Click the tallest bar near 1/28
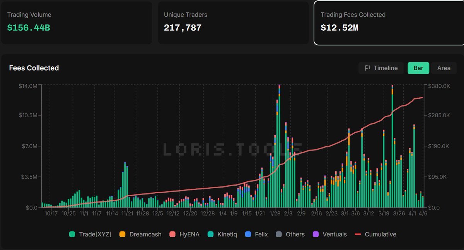The width and height of the screenshot is (464, 250). tap(279, 147)
